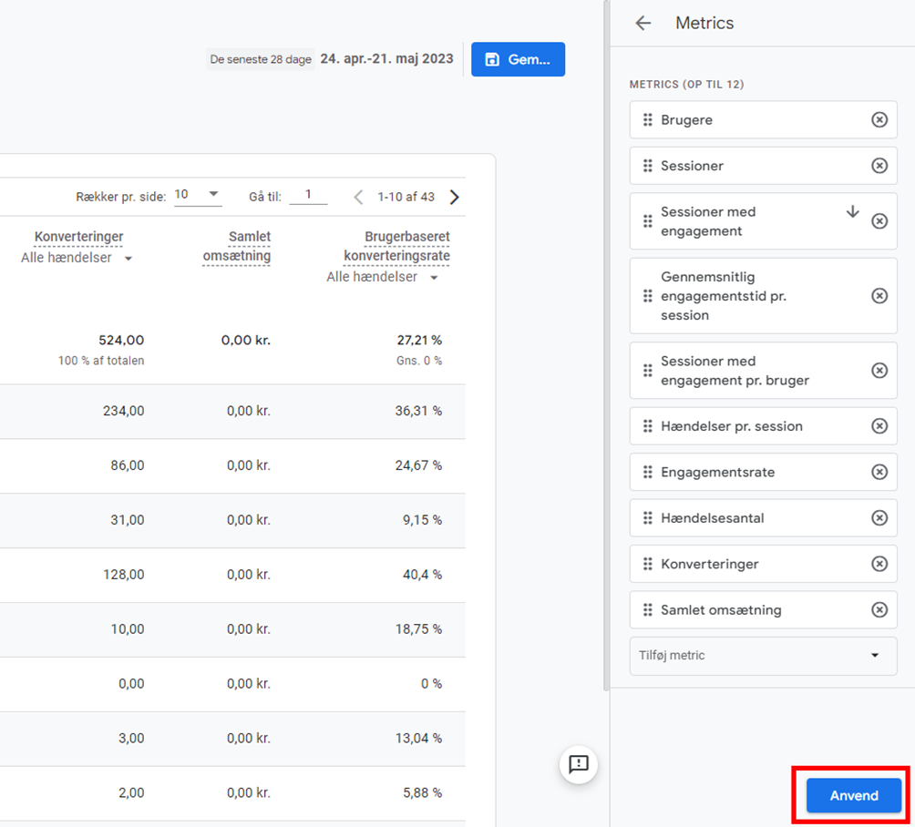Screen dimensions: 915x827
Task: Toggle descending sort on Sessioner med engagement
Action: (852, 210)
